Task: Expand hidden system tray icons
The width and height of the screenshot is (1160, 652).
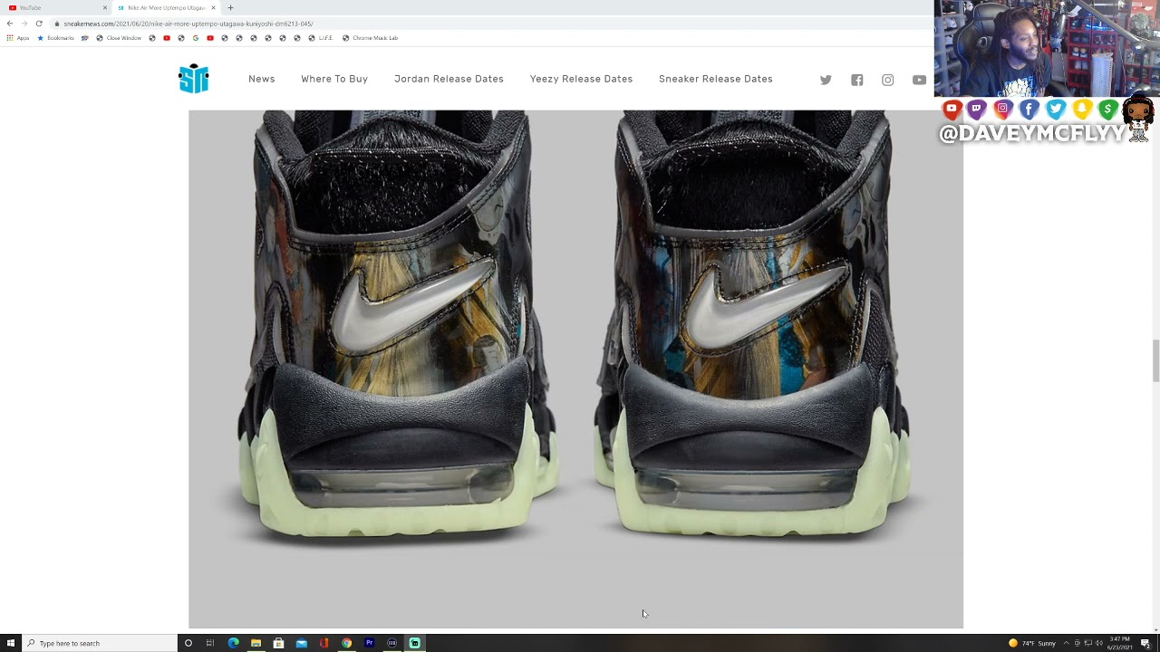Action: (1066, 643)
